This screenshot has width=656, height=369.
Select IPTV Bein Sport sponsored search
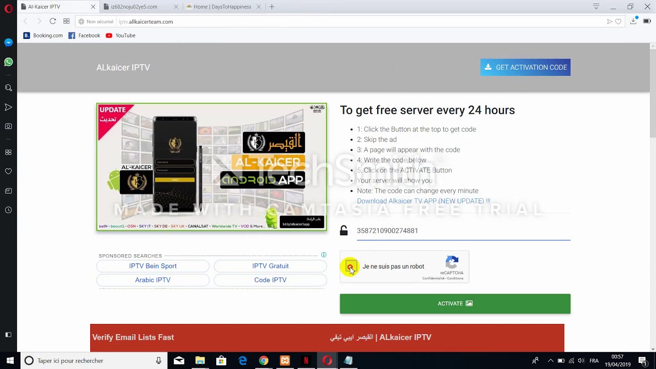pyautogui.click(x=153, y=266)
